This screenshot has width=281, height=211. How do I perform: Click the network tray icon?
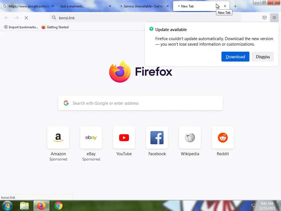(x=253, y=206)
